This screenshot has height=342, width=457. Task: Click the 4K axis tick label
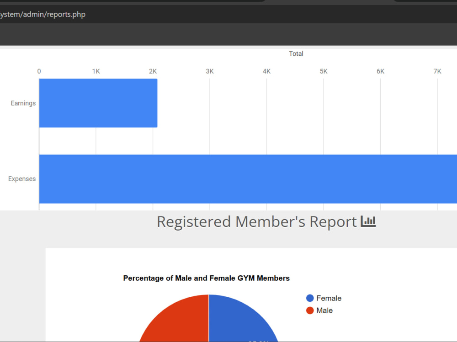(267, 71)
